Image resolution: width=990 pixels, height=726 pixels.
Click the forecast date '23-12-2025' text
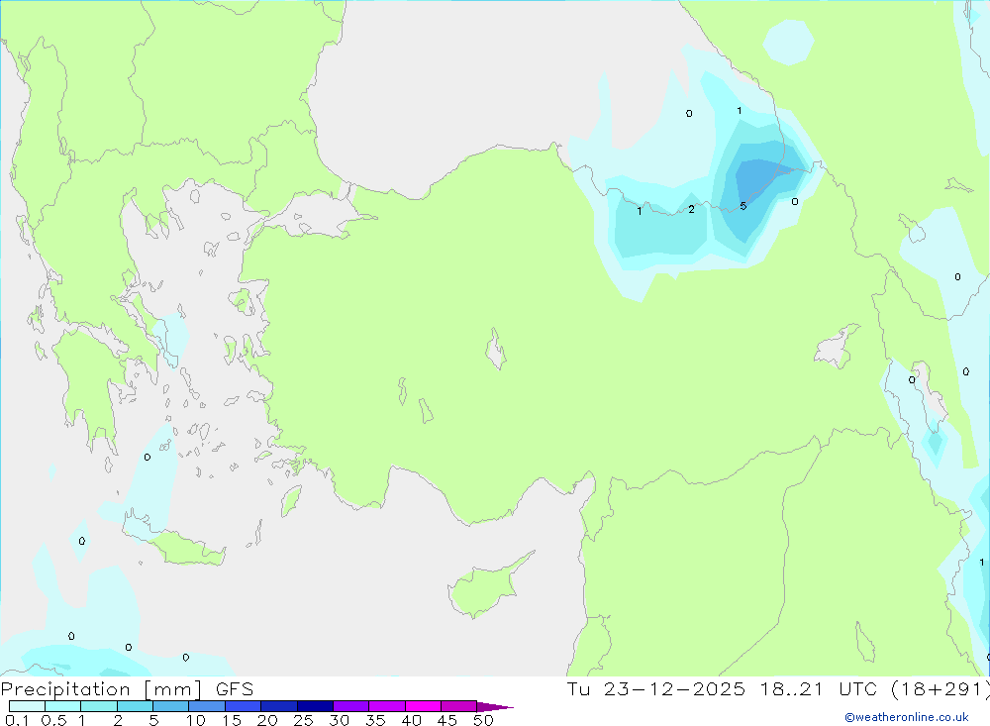pos(674,689)
